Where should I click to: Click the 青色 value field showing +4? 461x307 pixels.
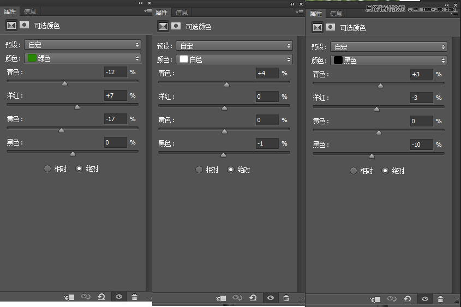(x=267, y=73)
